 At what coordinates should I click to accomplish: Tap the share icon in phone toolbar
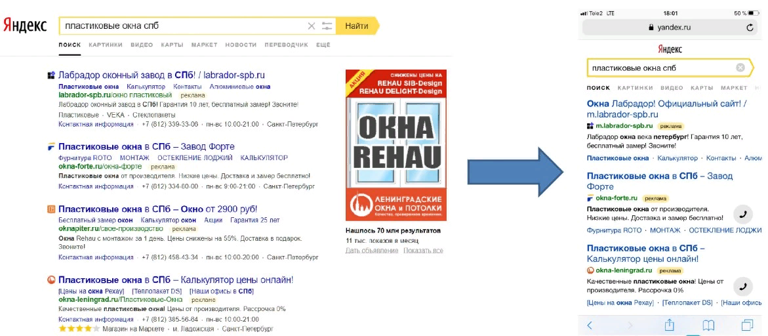click(x=669, y=325)
